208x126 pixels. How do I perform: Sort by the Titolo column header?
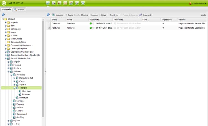click(58, 20)
